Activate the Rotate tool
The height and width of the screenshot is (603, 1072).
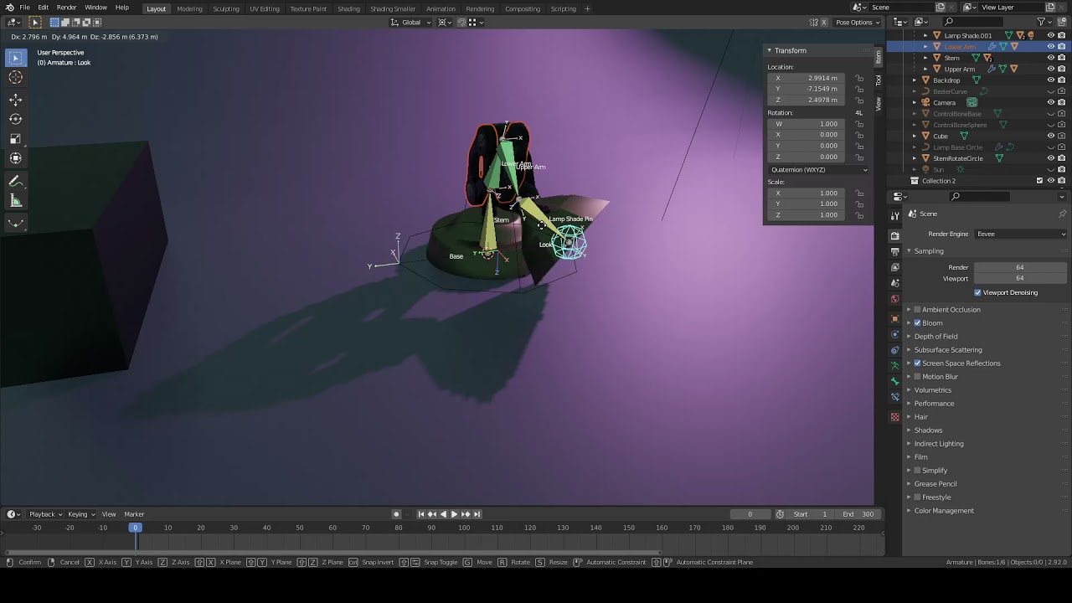point(15,119)
